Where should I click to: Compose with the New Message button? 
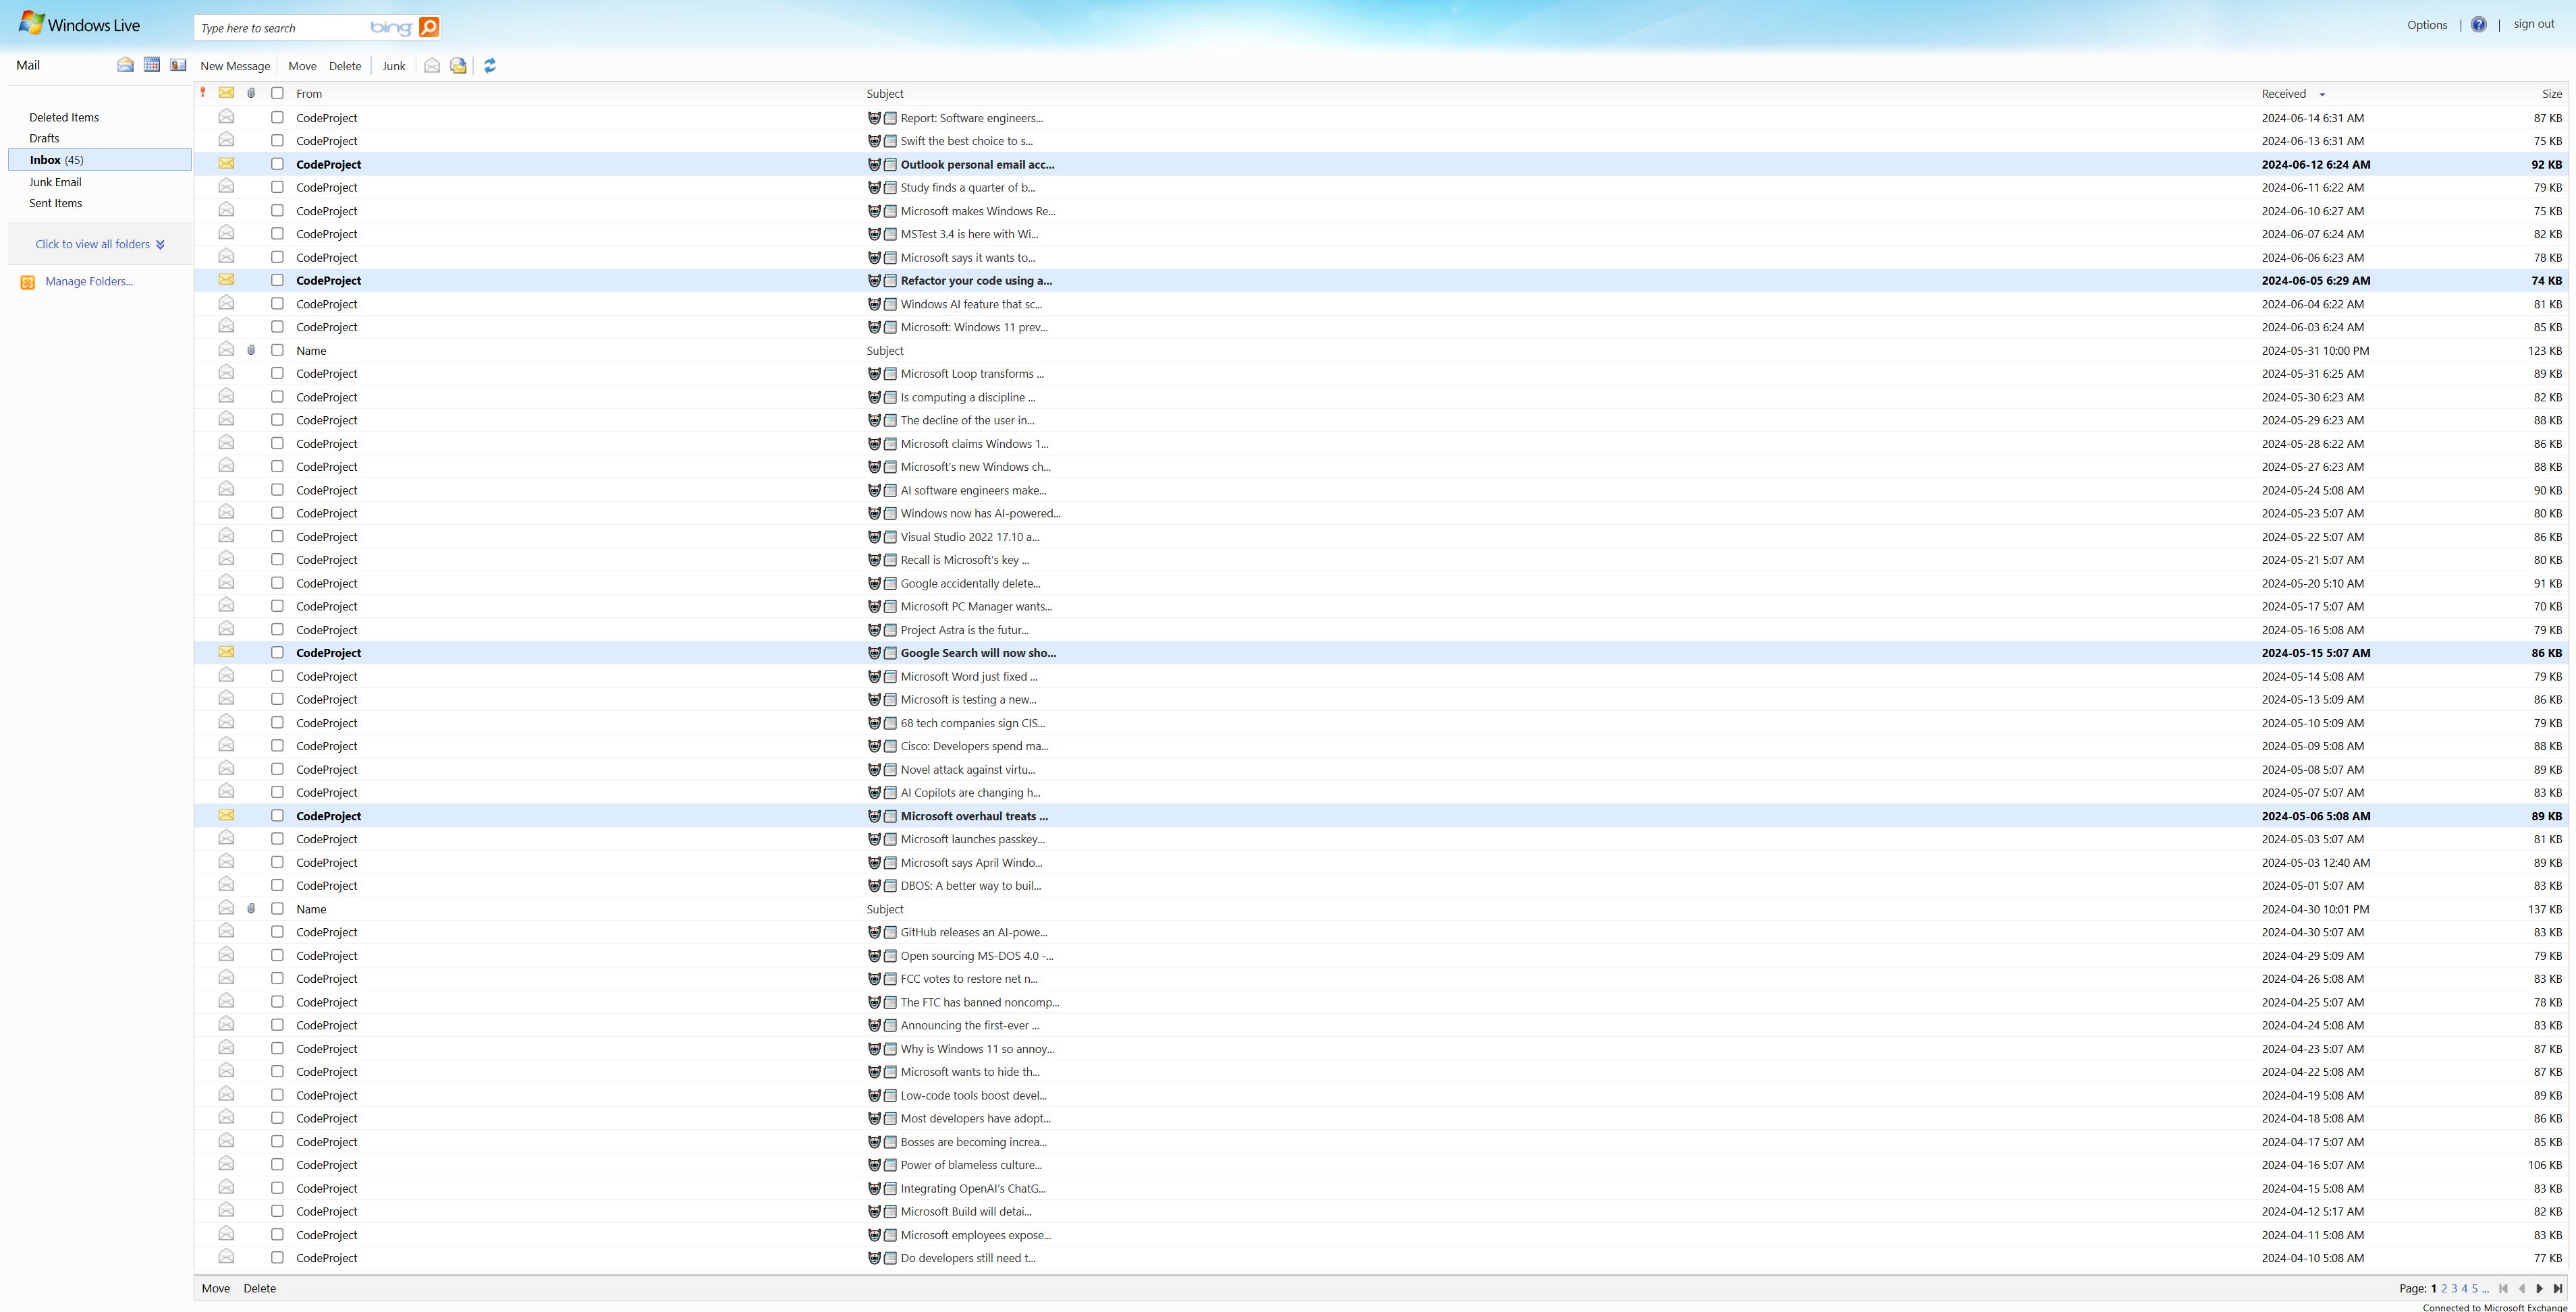[x=235, y=66]
